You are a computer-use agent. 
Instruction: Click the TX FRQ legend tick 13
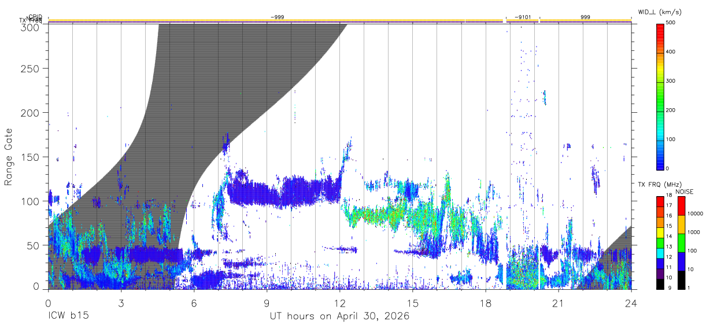click(669, 246)
